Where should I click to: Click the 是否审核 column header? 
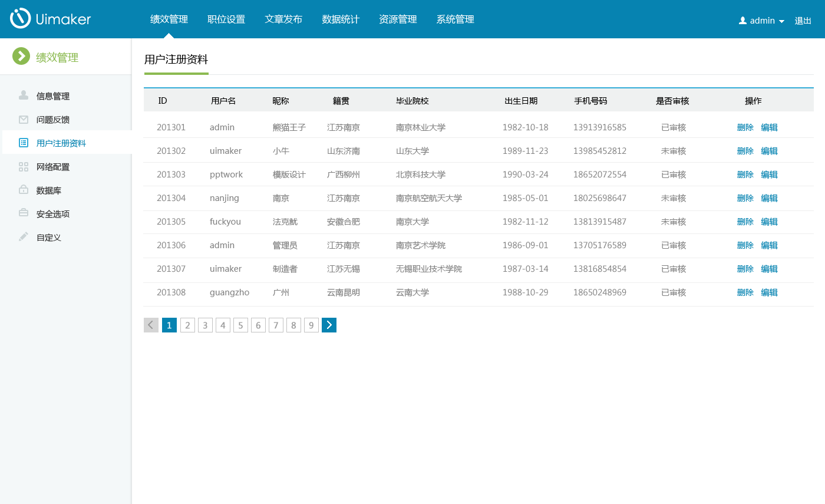coord(672,101)
